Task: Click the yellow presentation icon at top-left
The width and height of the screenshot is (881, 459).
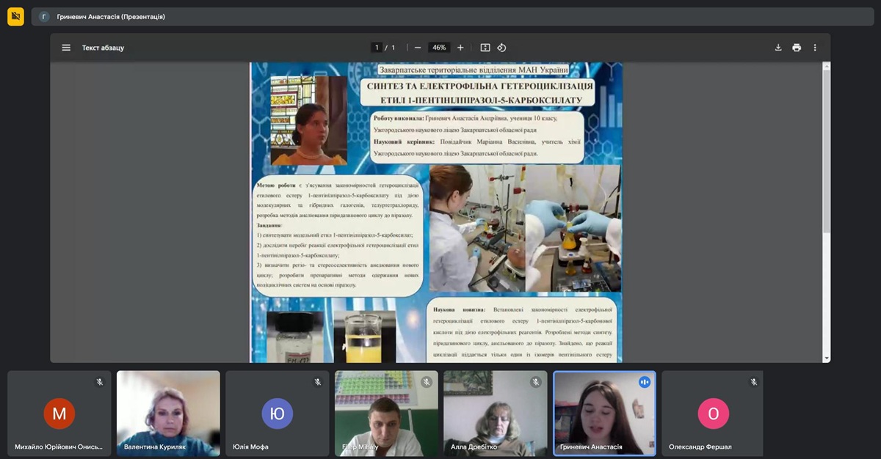Action: (15, 16)
